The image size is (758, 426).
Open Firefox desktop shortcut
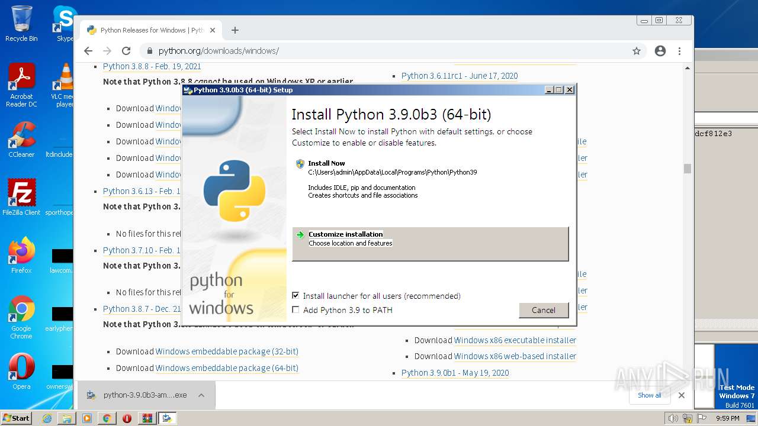(21, 255)
